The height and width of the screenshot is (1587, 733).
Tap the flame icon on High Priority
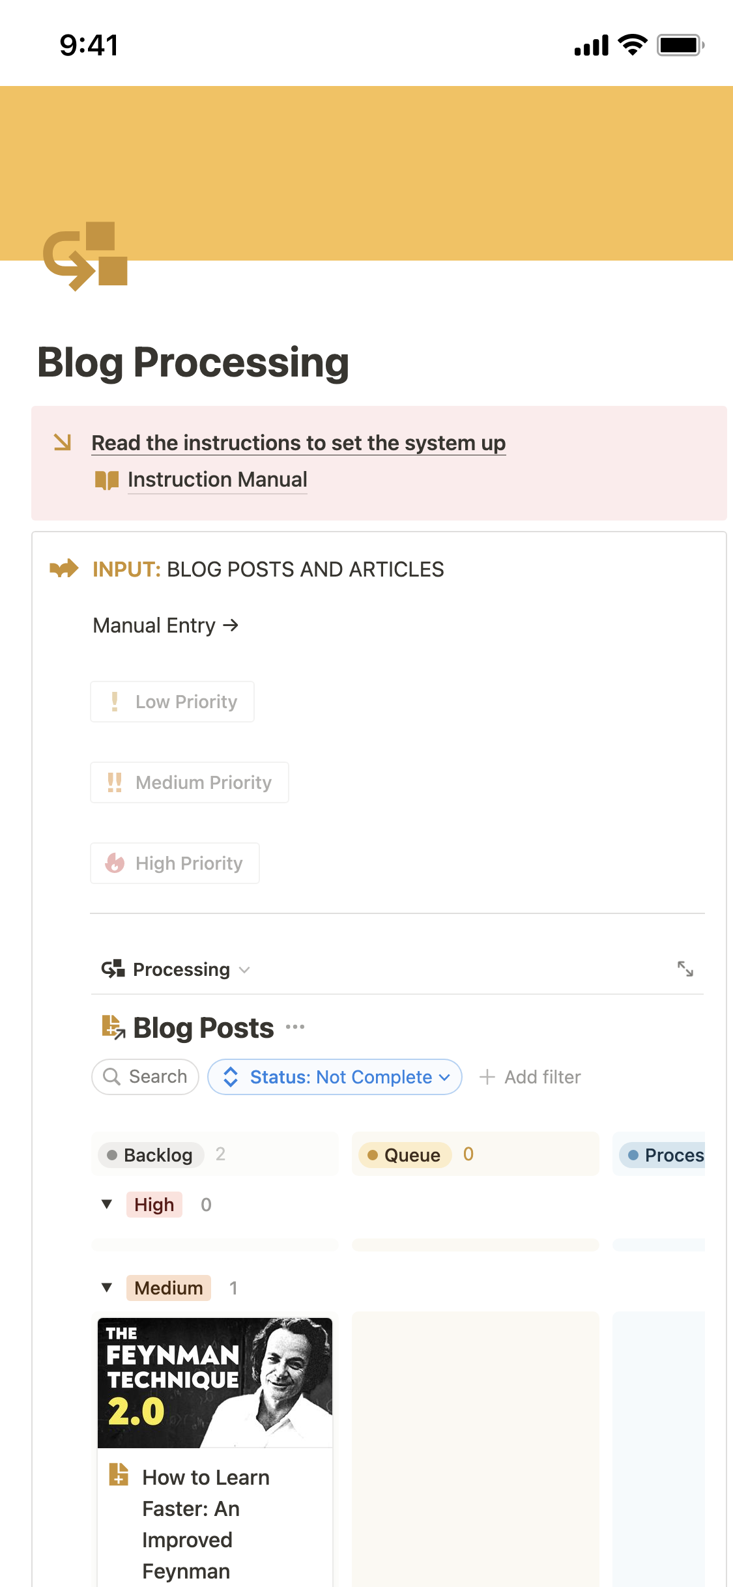coord(115,863)
